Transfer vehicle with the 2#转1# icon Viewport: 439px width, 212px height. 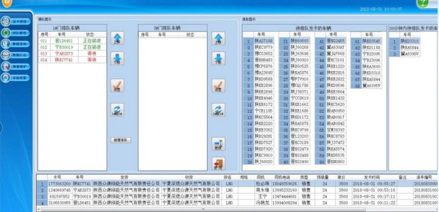(218, 110)
